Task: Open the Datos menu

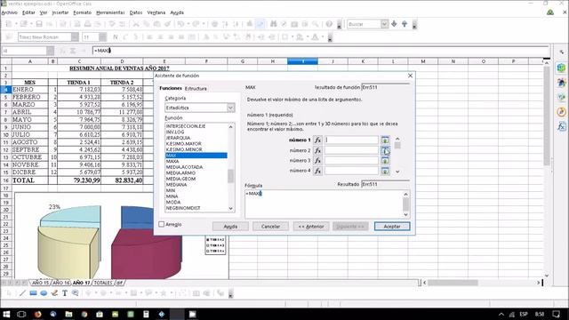Action: pyautogui.click(x=136, y=12)
